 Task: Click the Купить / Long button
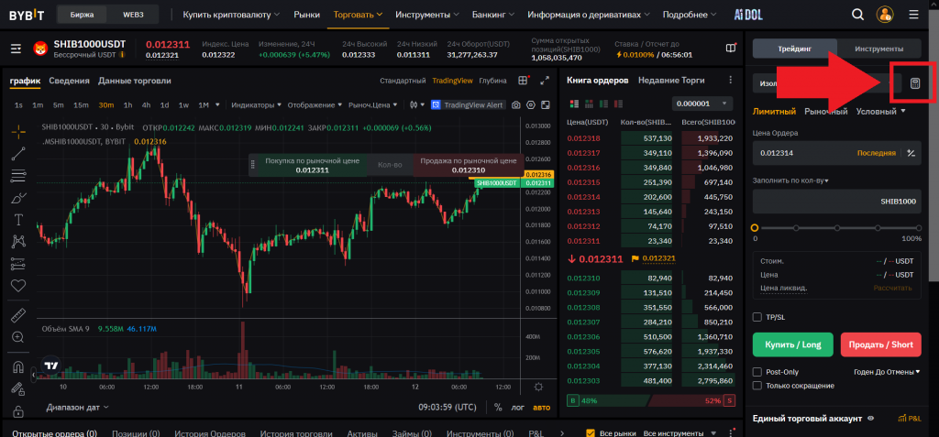[792, 344]
